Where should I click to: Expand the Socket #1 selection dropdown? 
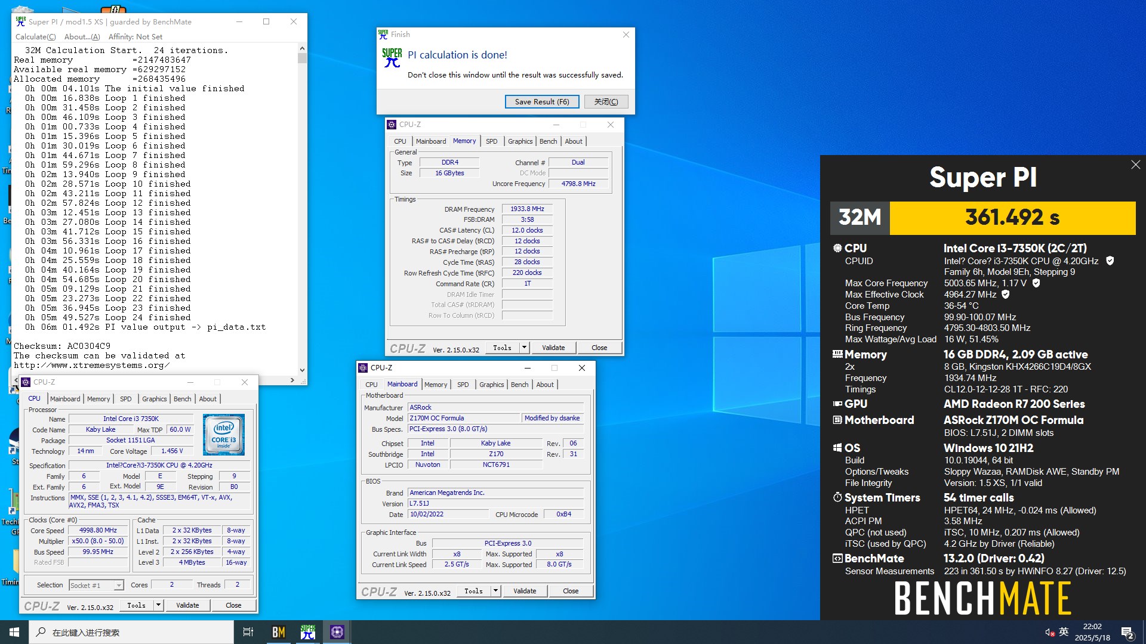tap(119, 586)
